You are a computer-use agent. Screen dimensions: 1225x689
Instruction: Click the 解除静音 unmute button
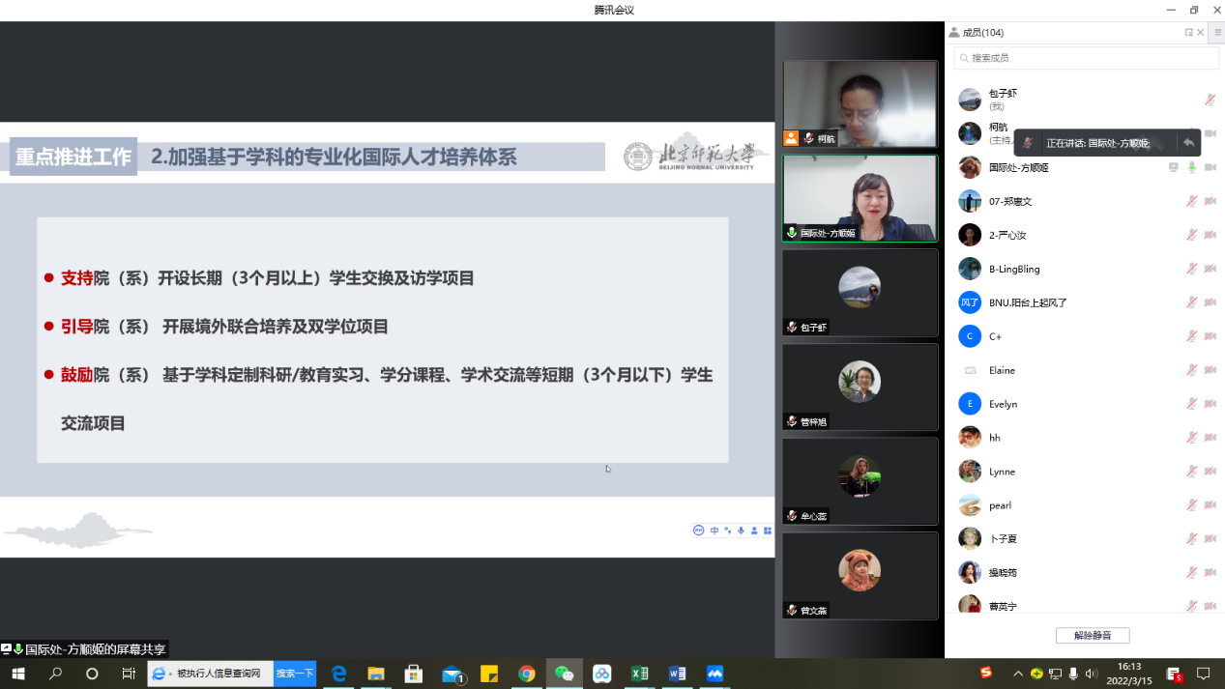point(1093,636)
